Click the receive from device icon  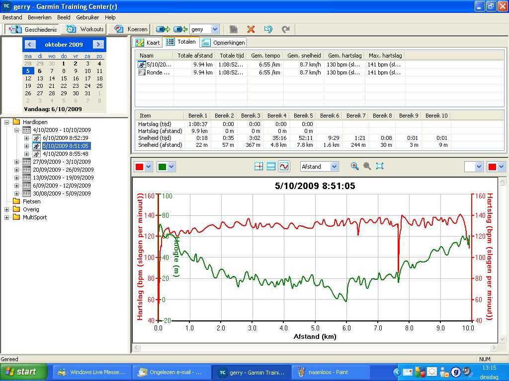[x=180, y=29]
